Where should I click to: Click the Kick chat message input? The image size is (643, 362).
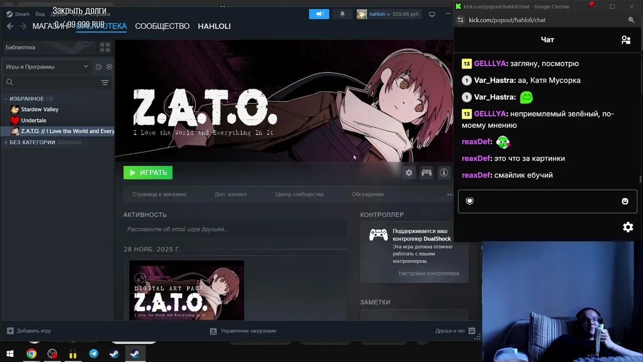click(547, 201)
